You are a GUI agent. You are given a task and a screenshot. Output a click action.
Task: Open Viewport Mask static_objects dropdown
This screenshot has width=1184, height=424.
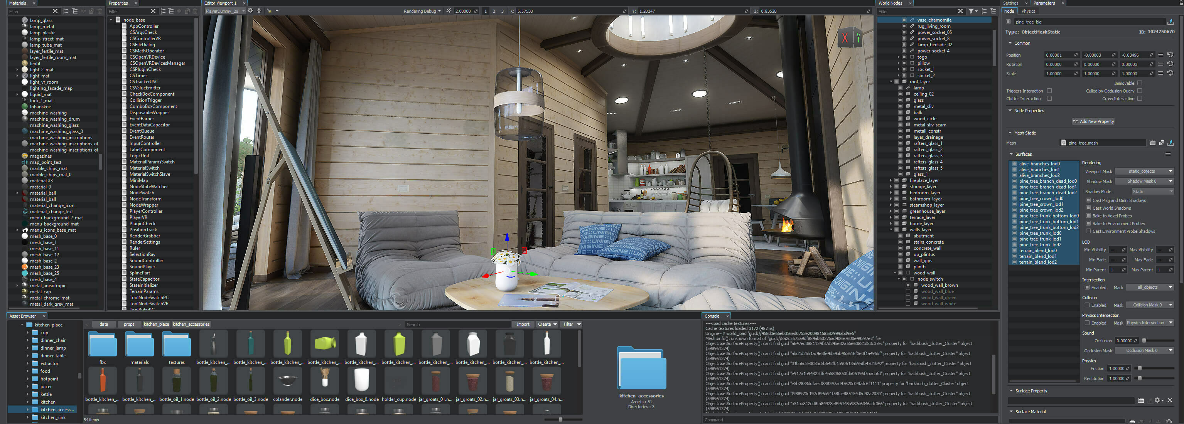pos(1145,172)
